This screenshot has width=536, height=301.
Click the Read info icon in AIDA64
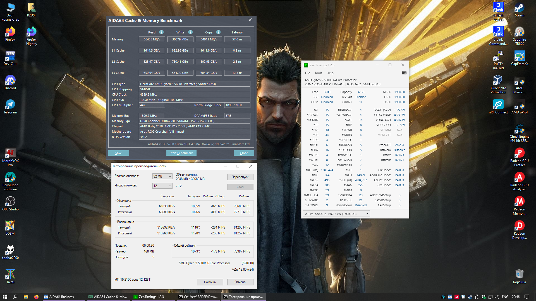[161, 32]
